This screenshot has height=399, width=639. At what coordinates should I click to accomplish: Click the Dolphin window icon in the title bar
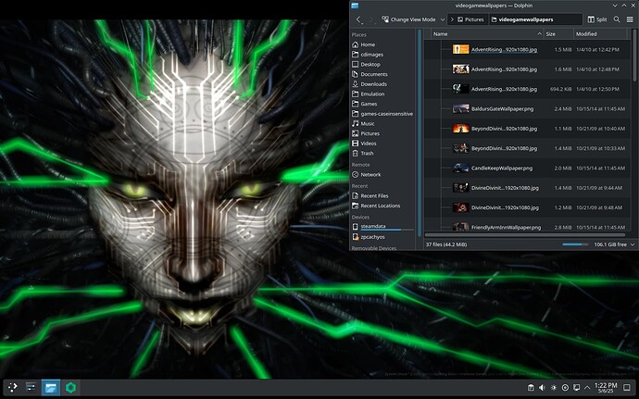pos(355,6)
